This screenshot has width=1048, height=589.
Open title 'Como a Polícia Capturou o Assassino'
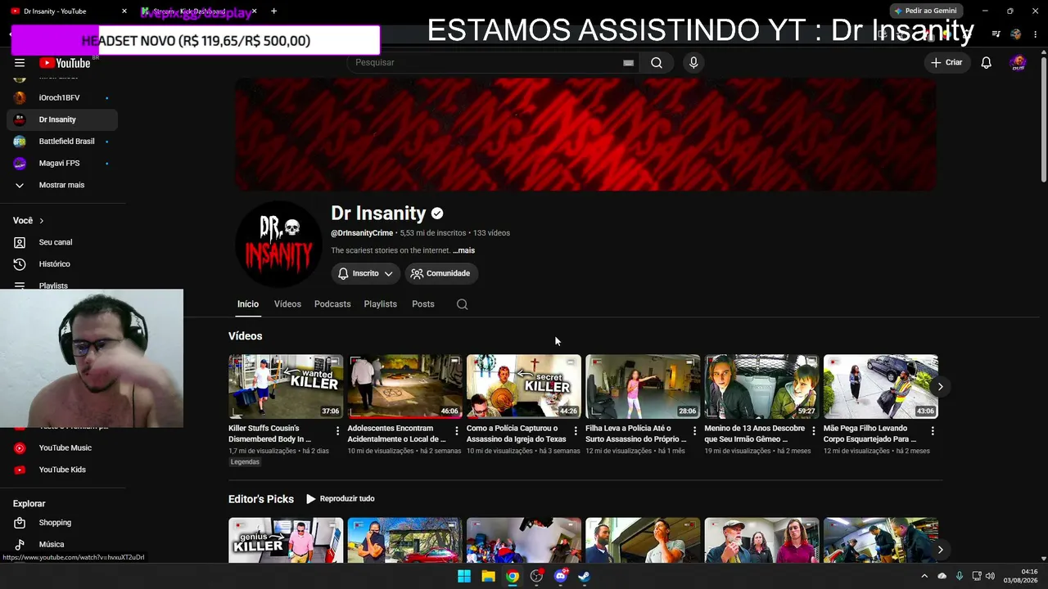pos(517,434)
